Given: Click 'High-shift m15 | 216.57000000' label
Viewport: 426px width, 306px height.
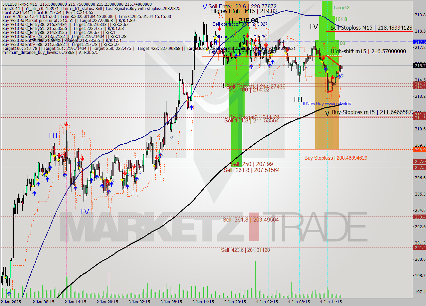Looking at the screenshot, I should 368,51.
